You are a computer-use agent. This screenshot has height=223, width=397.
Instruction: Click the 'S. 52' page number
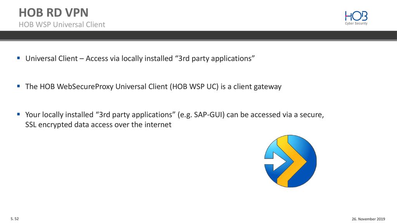click(15, 219)
